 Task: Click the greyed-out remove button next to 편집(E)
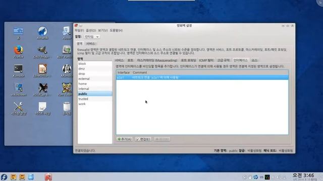click(x=162, y=139)
